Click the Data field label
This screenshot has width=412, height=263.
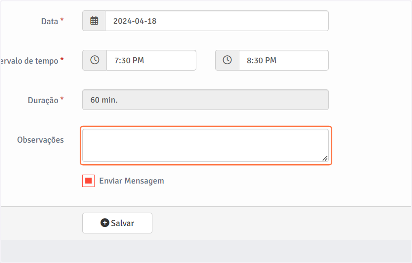[50, 21]
